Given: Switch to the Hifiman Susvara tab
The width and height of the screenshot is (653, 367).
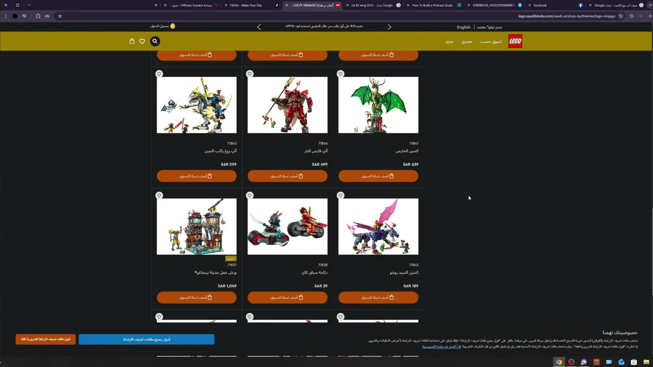Looking at the screenshot, I should coord(190,5).
